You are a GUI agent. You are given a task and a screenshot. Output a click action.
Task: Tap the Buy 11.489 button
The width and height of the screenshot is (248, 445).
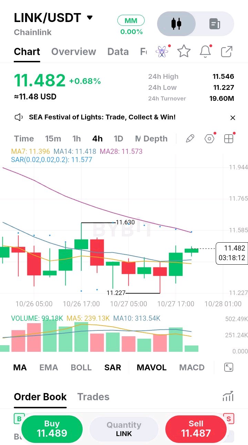(52, 429)
